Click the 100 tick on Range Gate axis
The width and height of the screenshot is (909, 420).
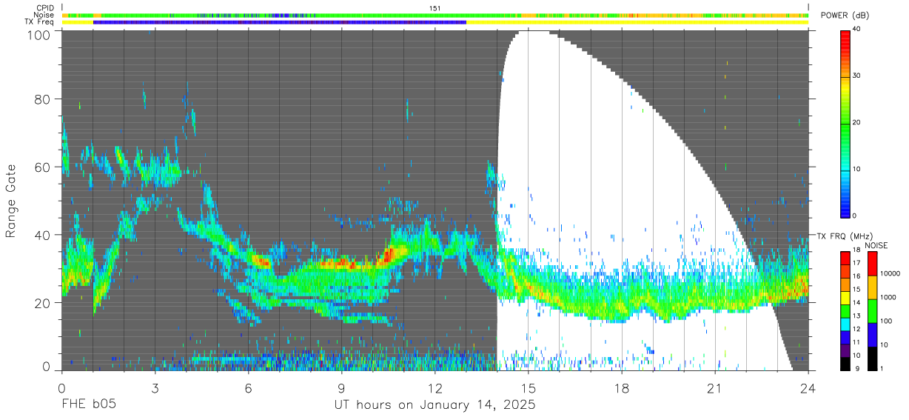[x=39, y=35]
